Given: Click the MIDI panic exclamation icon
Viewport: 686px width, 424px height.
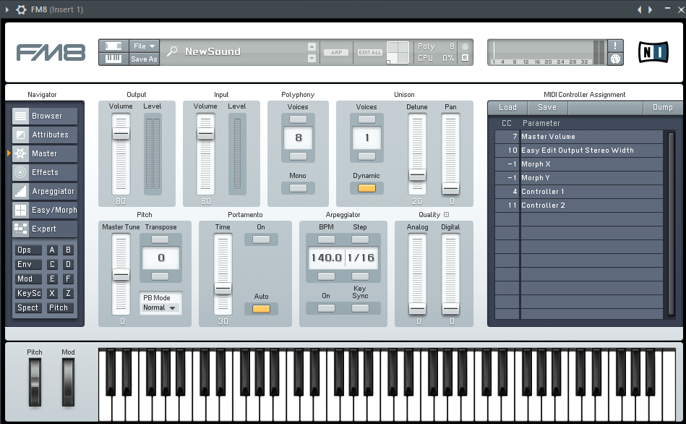Looking at the screenshot, I should [x=615, y=46].
